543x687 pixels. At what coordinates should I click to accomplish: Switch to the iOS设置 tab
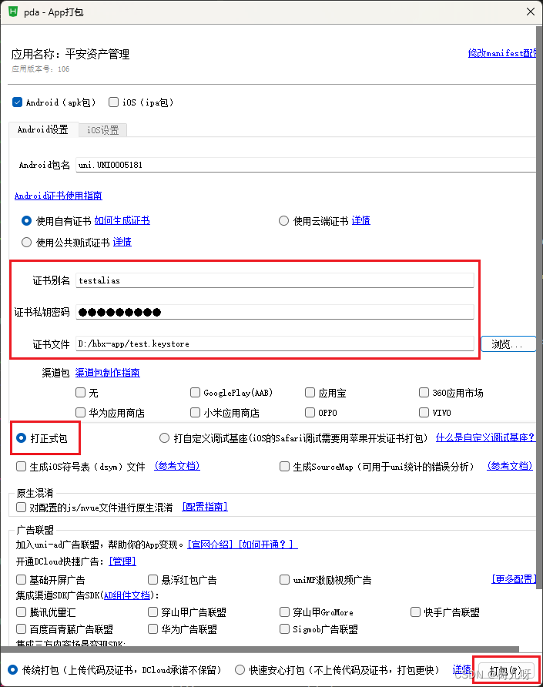103,130
